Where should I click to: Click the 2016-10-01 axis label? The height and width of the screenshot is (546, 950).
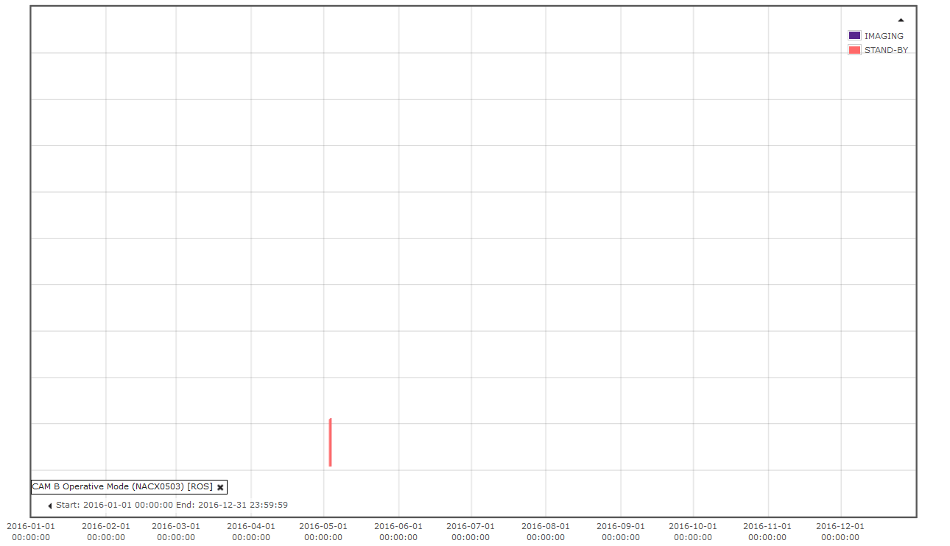click(x=693, y=531)
